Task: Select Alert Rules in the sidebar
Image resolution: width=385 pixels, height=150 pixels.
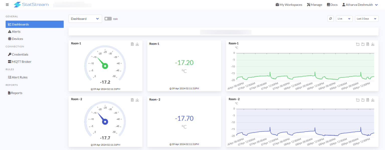Action: pyautogui.click(x=20, y=77)
